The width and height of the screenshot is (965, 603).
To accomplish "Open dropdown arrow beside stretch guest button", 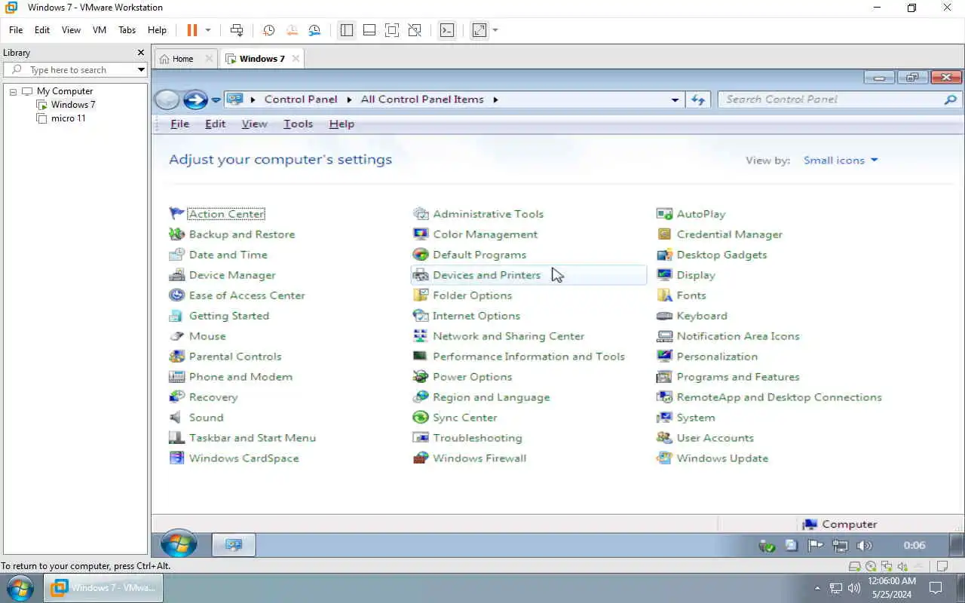I will 495,30.
